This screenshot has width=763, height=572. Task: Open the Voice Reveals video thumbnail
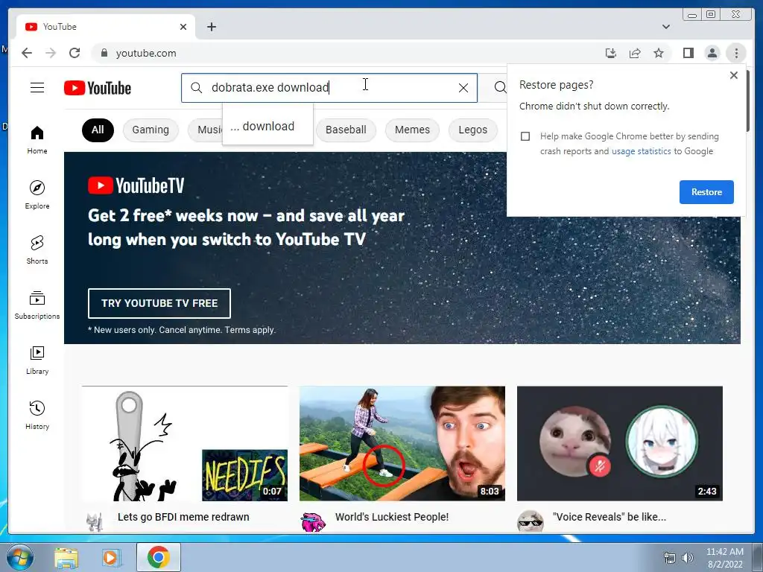[x=619, y=444]
